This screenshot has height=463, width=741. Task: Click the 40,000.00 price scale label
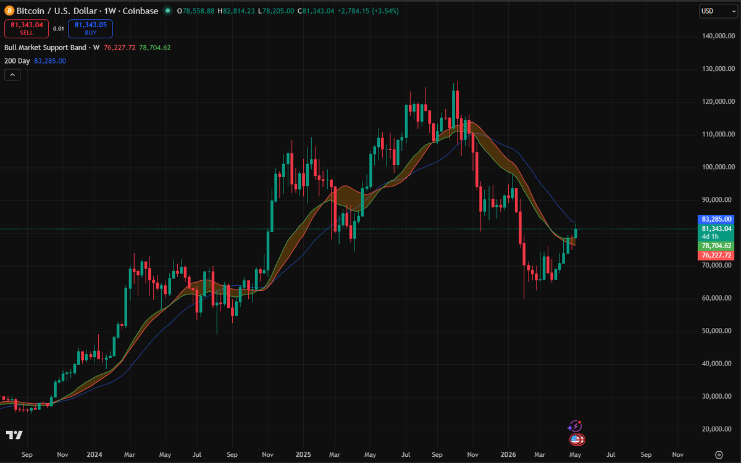coord(718,363)
